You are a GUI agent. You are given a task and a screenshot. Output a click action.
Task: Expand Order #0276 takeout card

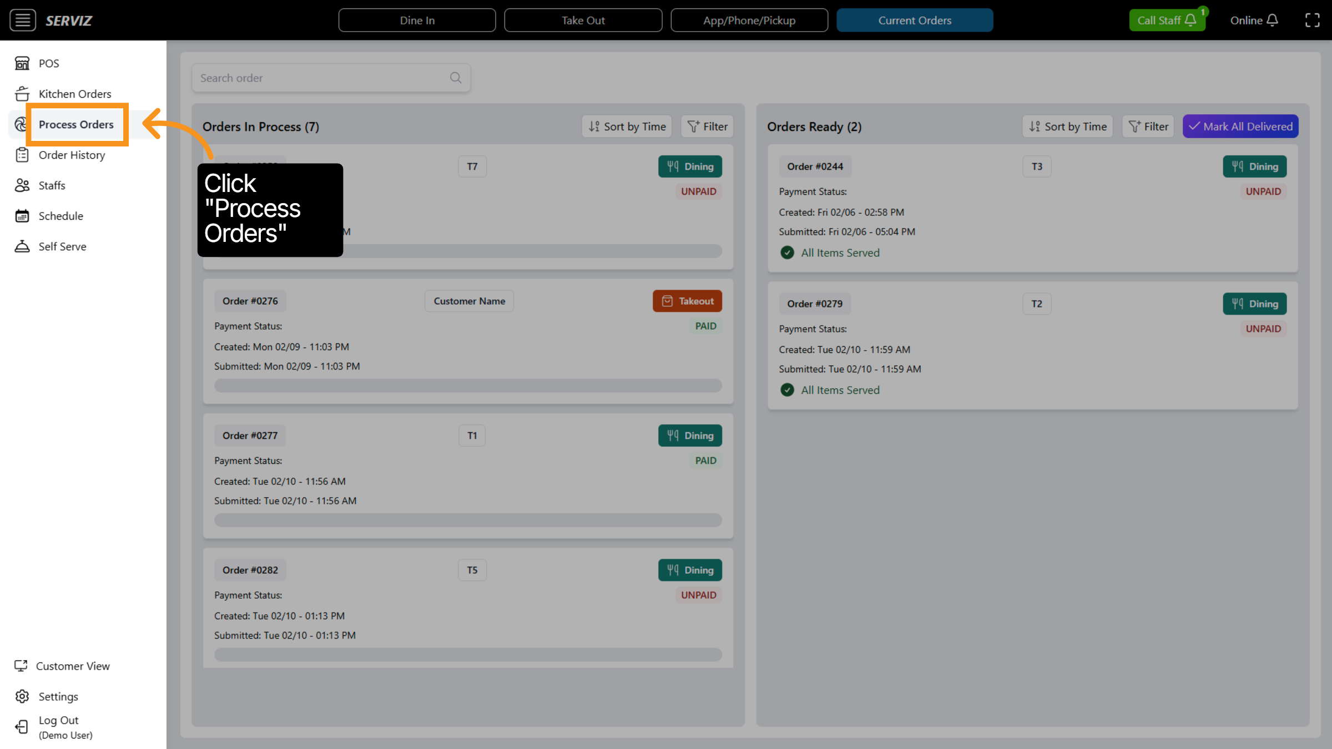pos(468,341)
